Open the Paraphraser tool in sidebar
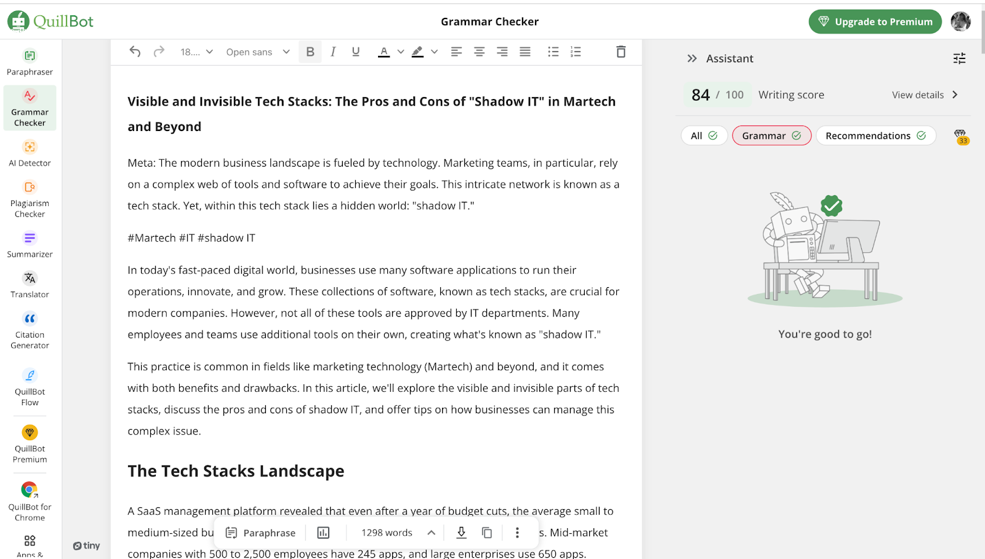 (x=30, y=63)
